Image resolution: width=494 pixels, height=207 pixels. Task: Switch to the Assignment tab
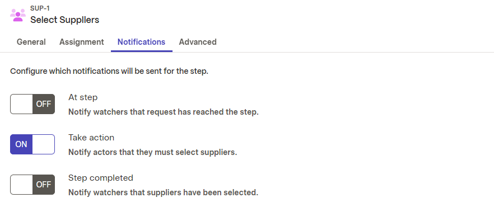click(x=82, y=42)
